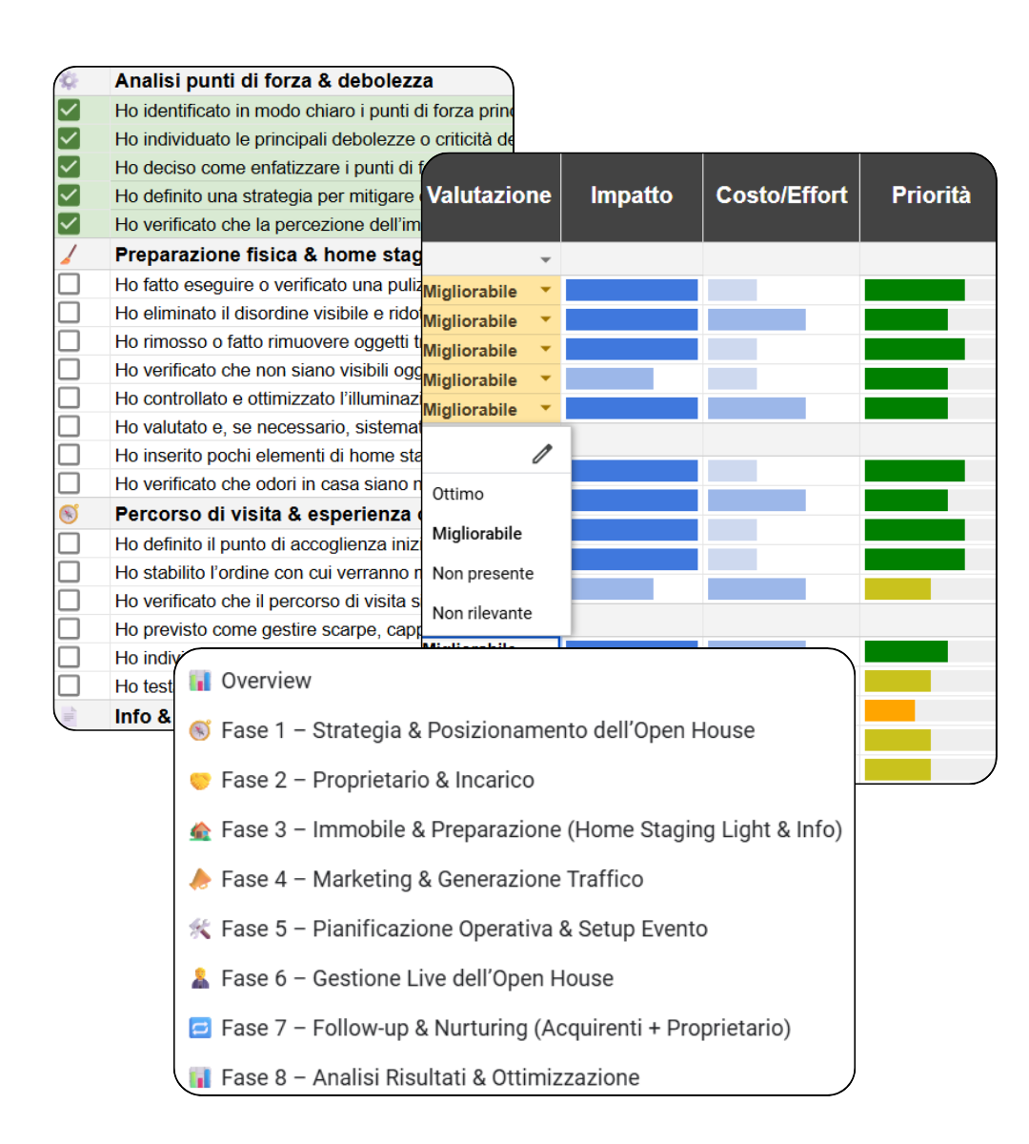1029x1144 pixels.
Task: Check the 'Ho fatto eseguire o verificato' checkbox
Action: pos(69,284)
